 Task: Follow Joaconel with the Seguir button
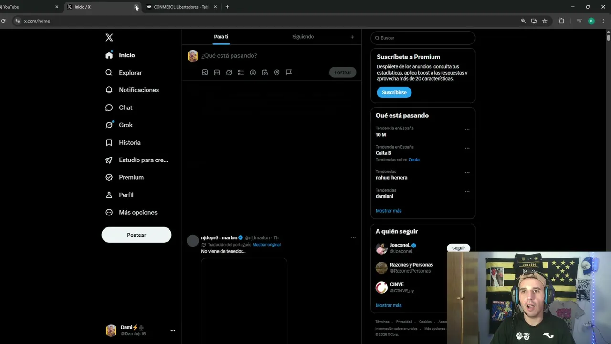458,248
